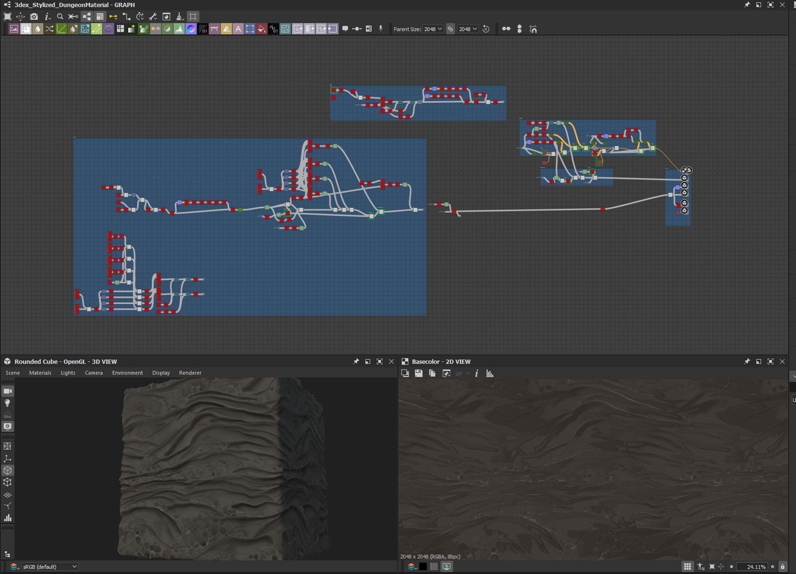Open the Lights menu in 3D view
796x574 pixels.
pos(68,373)
